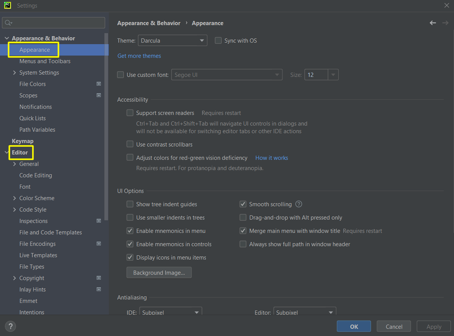This screenshot has height=336, width=454.
Task: Click project-level icon beside Scopes
Action: point(99,95)
